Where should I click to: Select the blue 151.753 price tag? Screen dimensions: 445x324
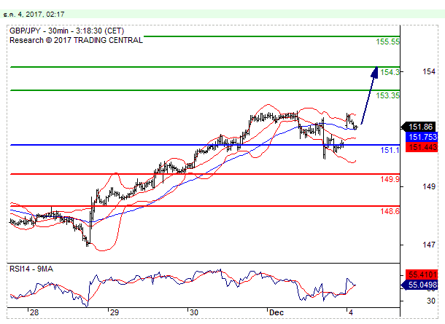(422, 137)
